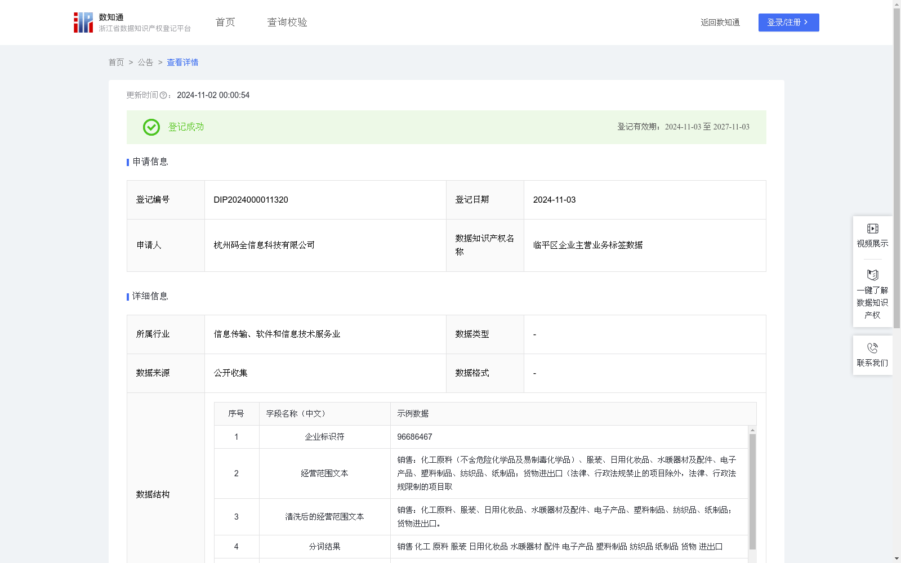
Task: Open the 视频展示 video icon
Action: [872, 229]
